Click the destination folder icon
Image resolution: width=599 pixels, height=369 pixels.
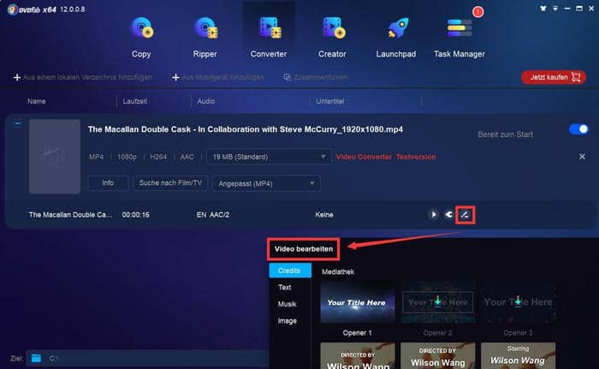tap(36, 358)
